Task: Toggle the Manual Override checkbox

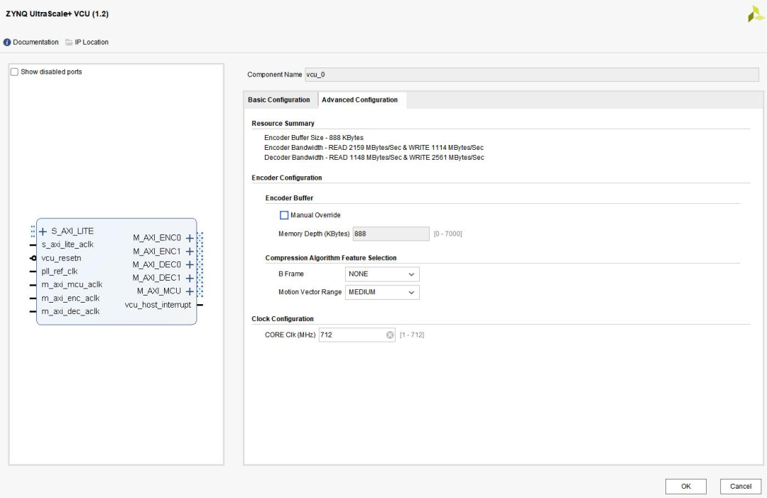Action: pos(284,215)
